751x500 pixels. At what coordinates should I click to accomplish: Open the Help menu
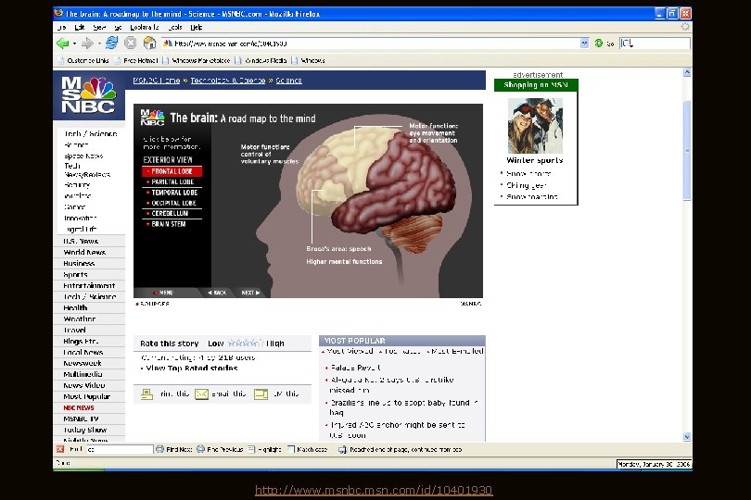pos(197,27)
